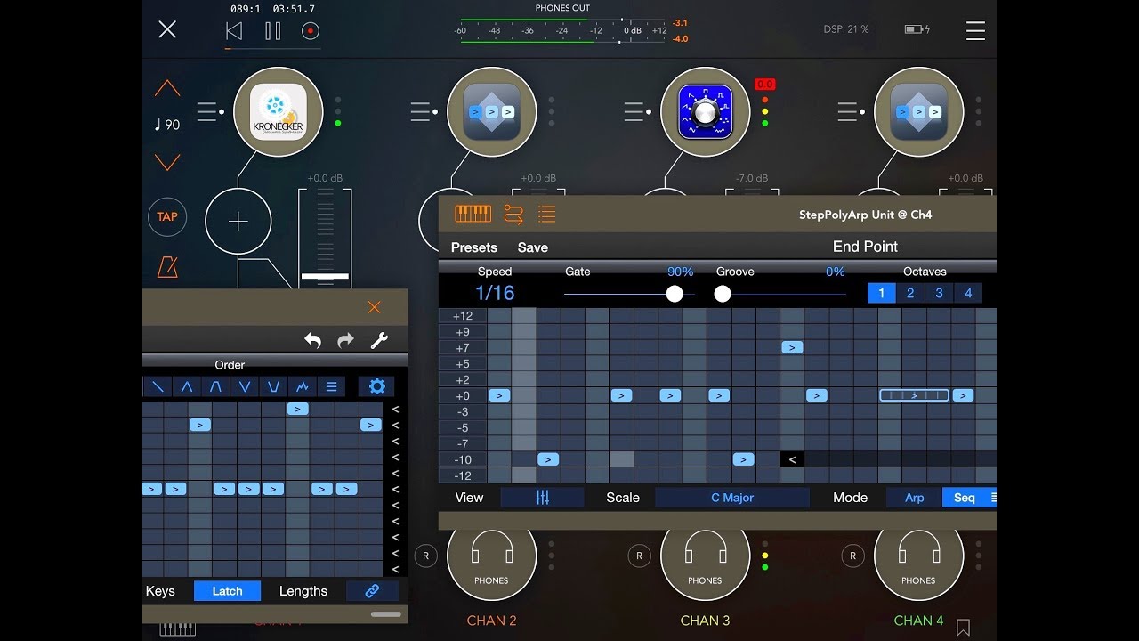The height and width of the screenshot is (641, 1139).
Task: Toggle the View mixer sliders button
Action: (542, 498)
